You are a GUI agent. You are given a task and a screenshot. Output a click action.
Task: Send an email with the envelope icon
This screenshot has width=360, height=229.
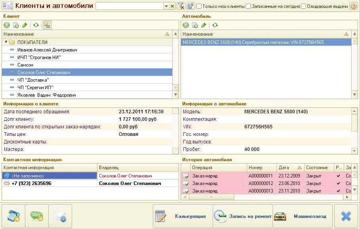coord(60,216)
